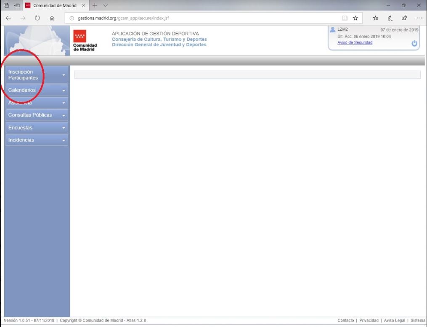Click date '07 de enero de 2019'

(399, 30)
